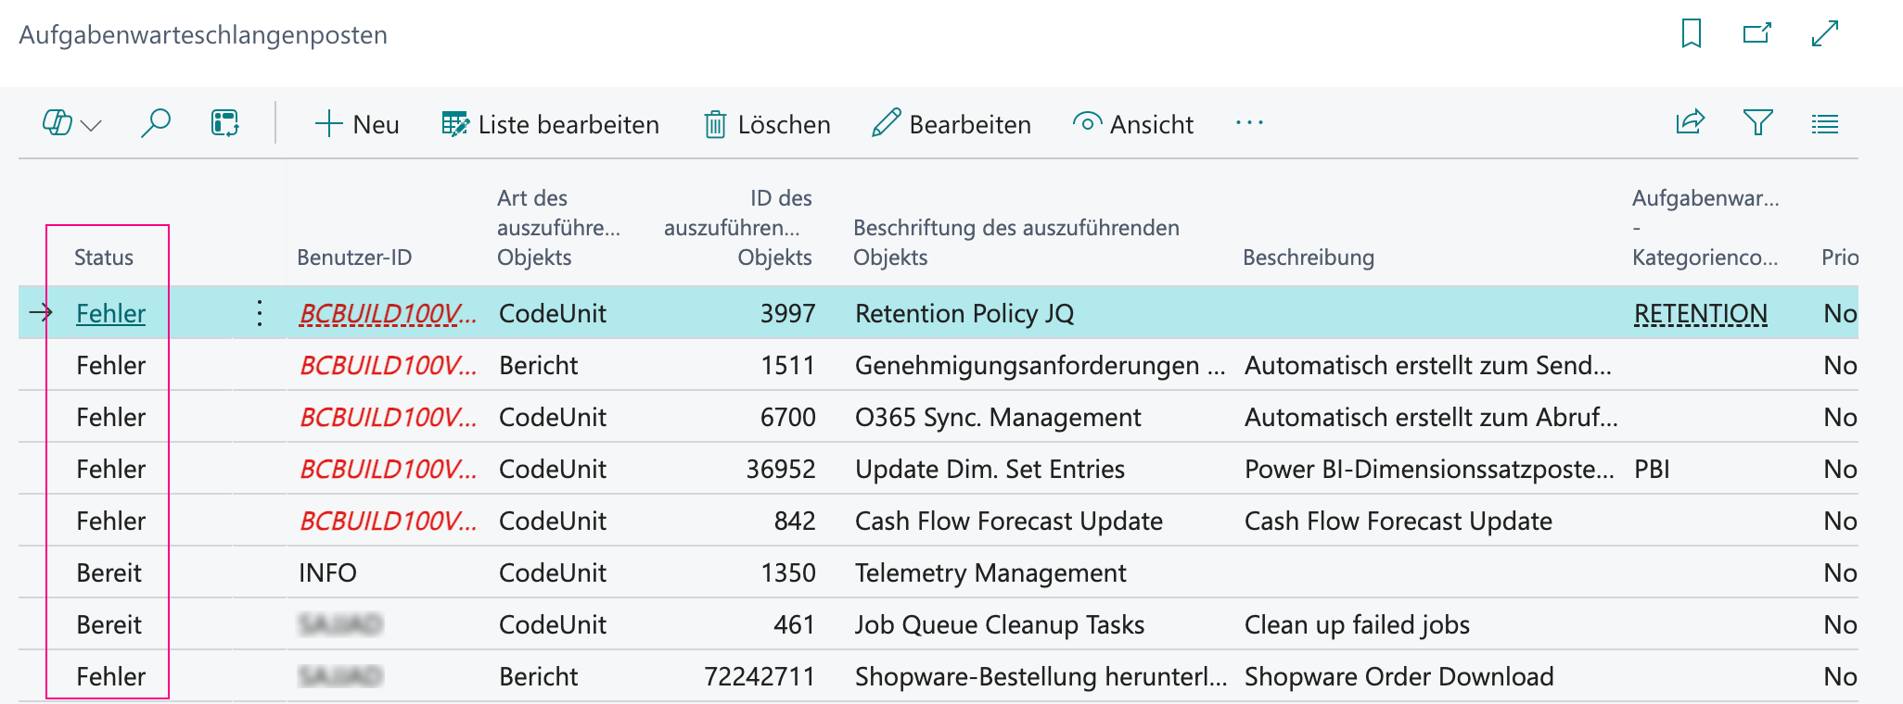Image resolution: width=1903 pixels, height=704 pixels.
Task: Select Update Dim. Set Entries cell
Action: tap(990, 469)
